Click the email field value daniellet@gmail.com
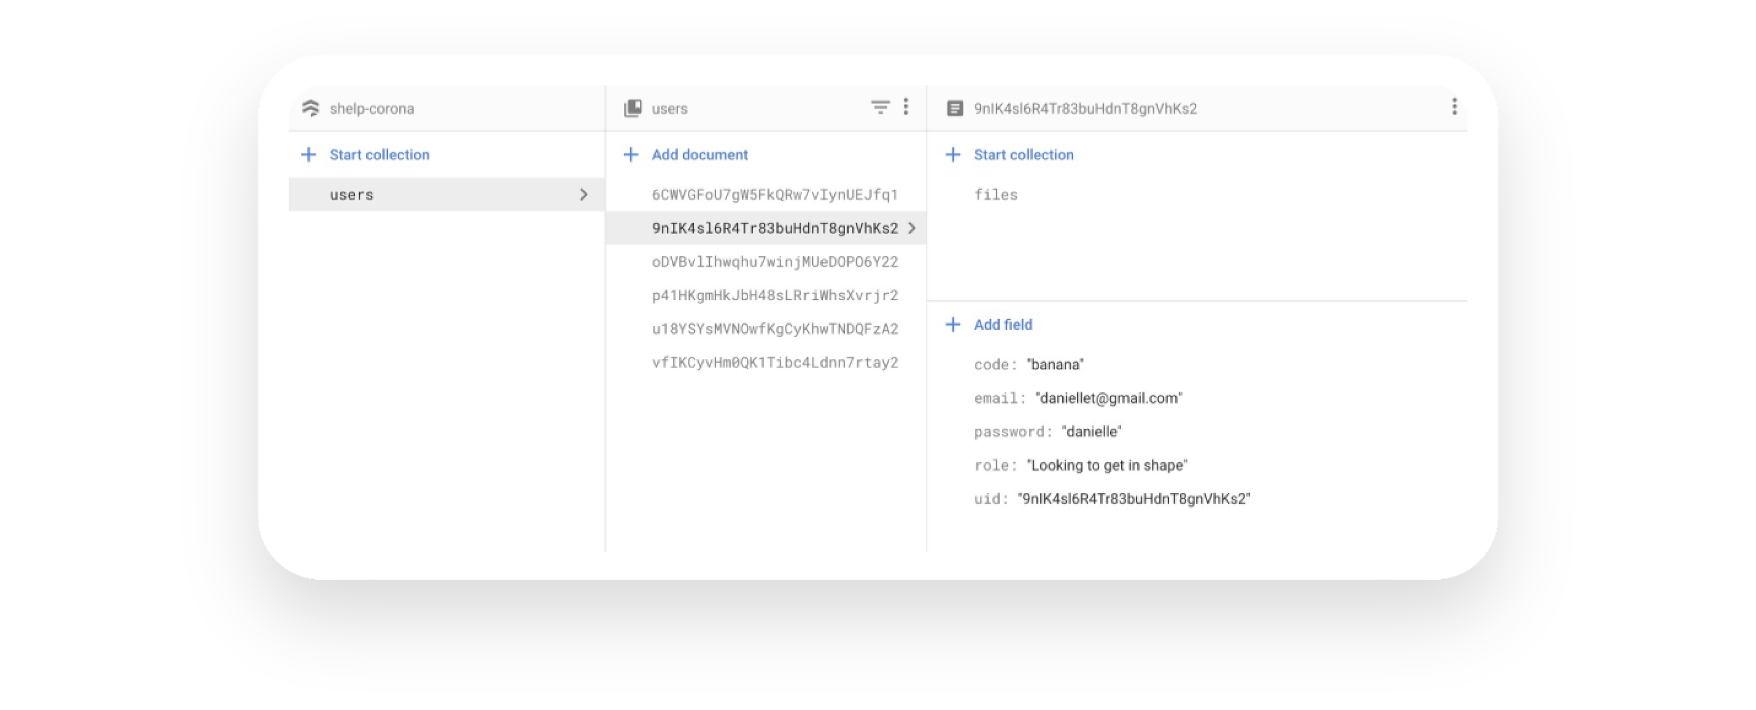 pyautogui.click(x=1108, y=398)
